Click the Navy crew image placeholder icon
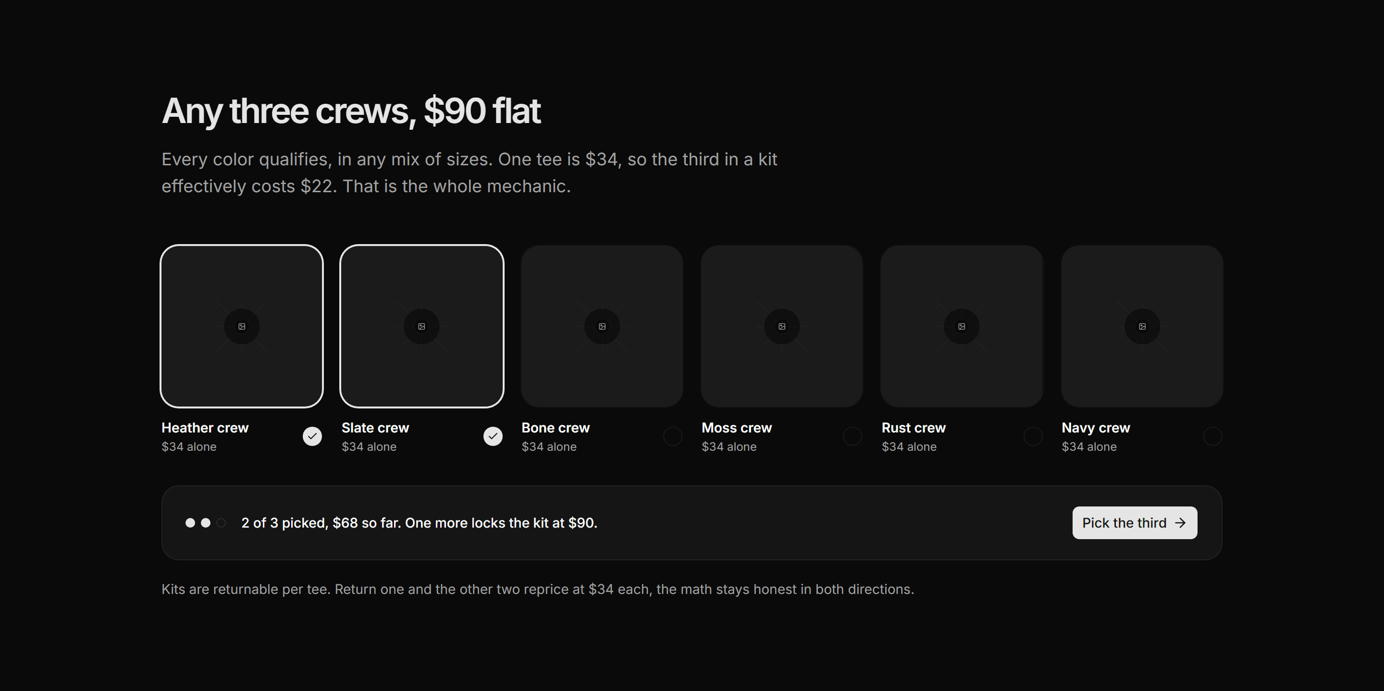Screen dimensions: 1384x691 point(1142,326)
